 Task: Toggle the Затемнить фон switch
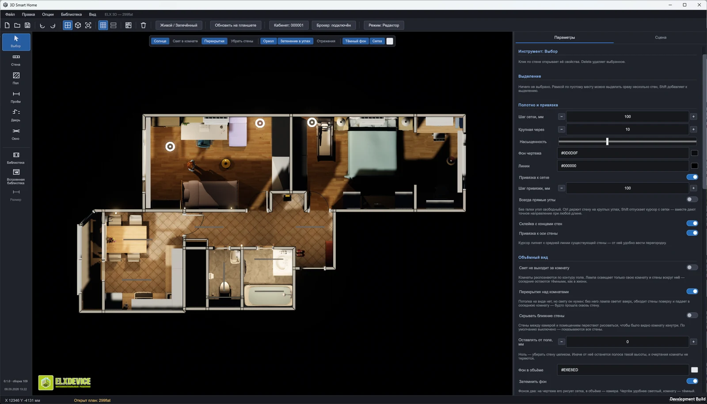692,381
